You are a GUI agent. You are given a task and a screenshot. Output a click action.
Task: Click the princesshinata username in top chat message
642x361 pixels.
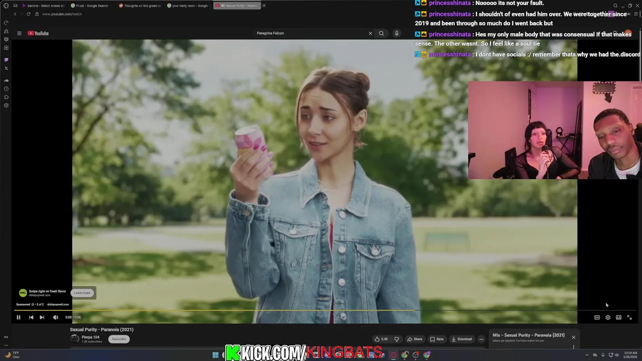[x=450, y=3]
